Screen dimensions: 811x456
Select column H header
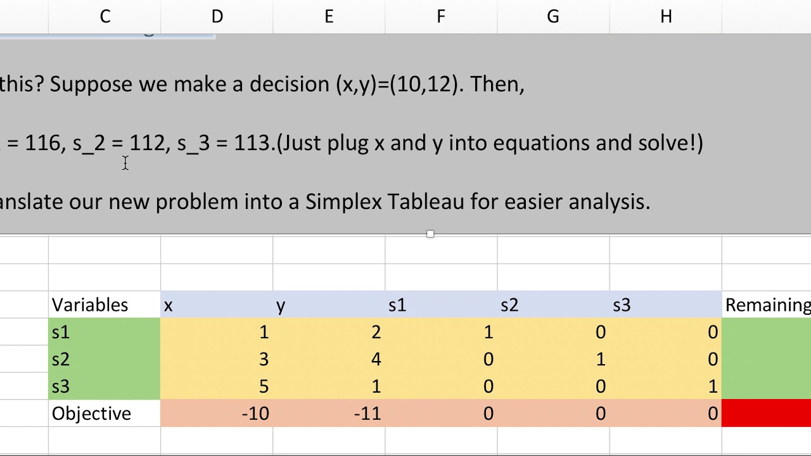(666, 16)
